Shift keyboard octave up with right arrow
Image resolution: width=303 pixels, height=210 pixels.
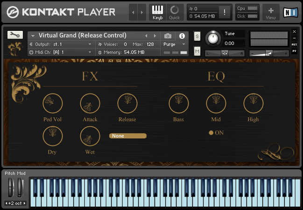click(x=24, y=203)
